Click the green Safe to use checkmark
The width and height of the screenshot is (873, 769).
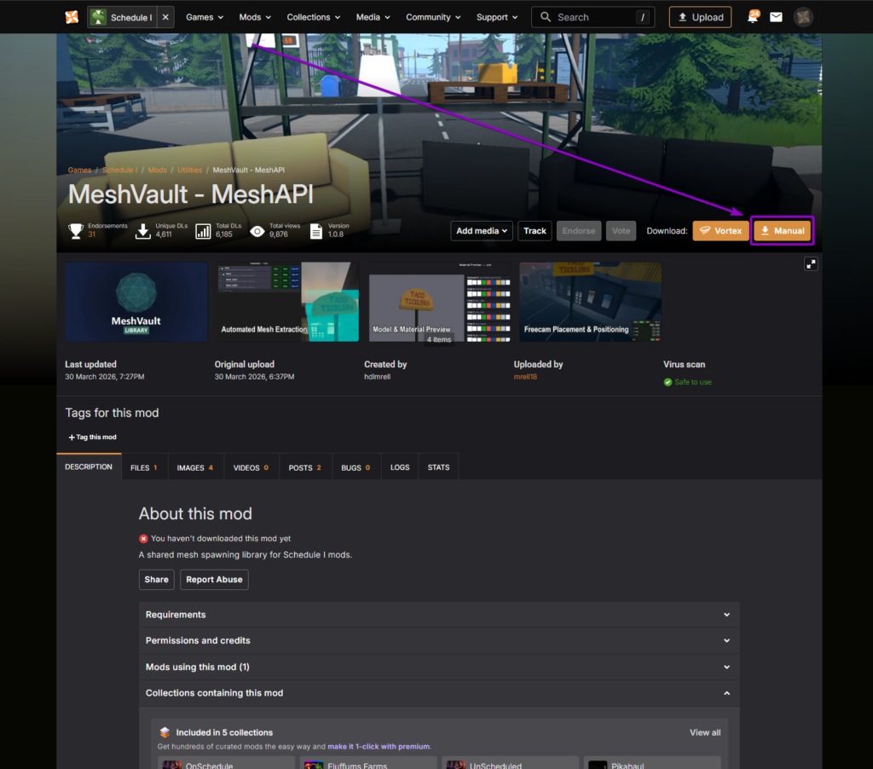[668, 382]
